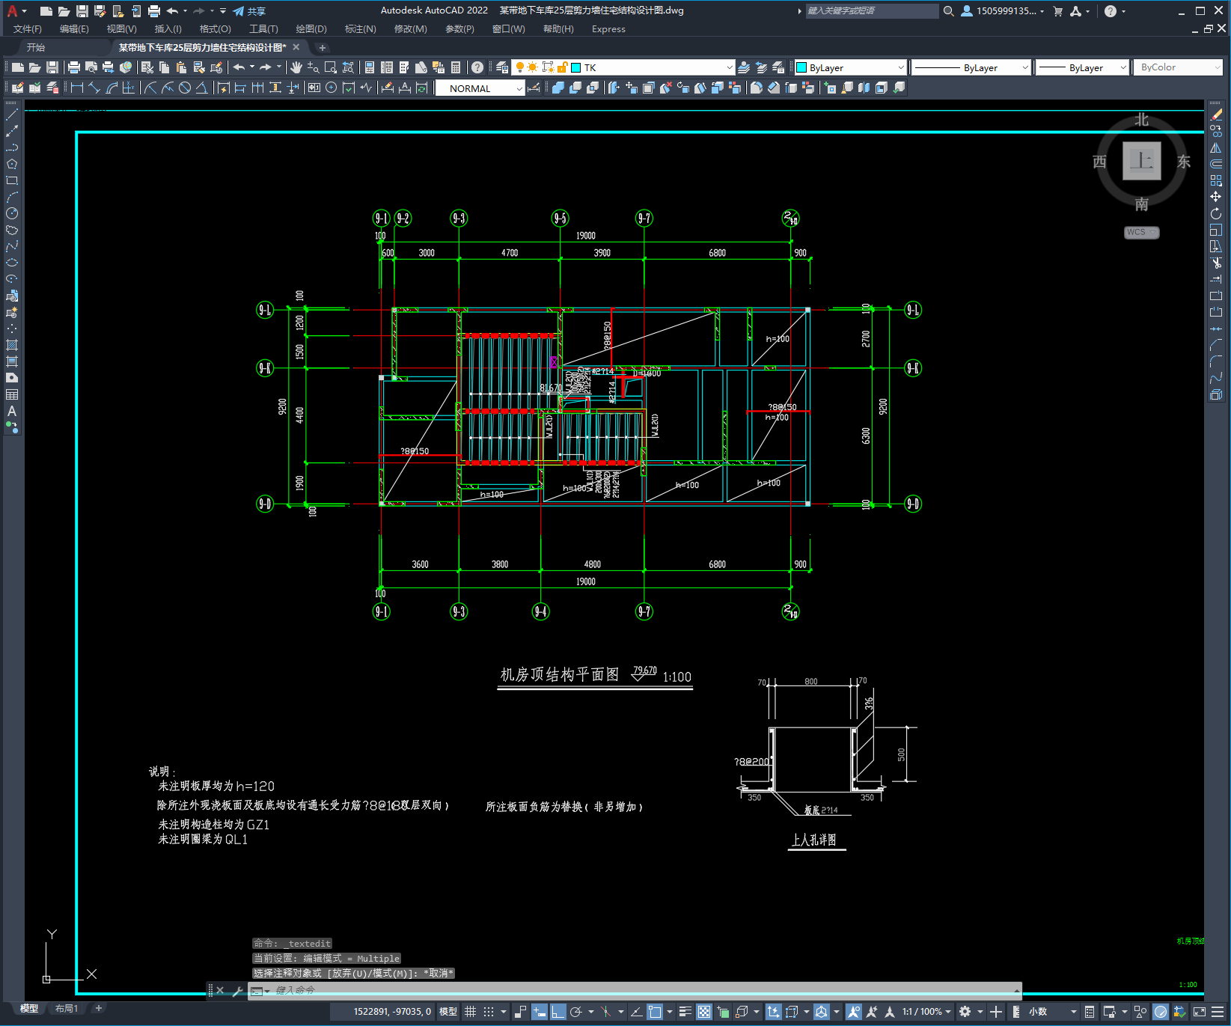The height and width of the screenshot is (1026, 1231).
Task: Click the Make Object's Layer Current icon
Action: tap(744, 67)
